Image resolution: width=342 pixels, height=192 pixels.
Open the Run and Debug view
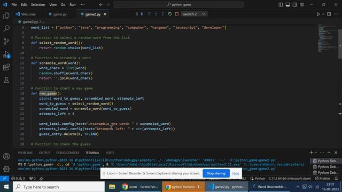[x=6, y=54]
